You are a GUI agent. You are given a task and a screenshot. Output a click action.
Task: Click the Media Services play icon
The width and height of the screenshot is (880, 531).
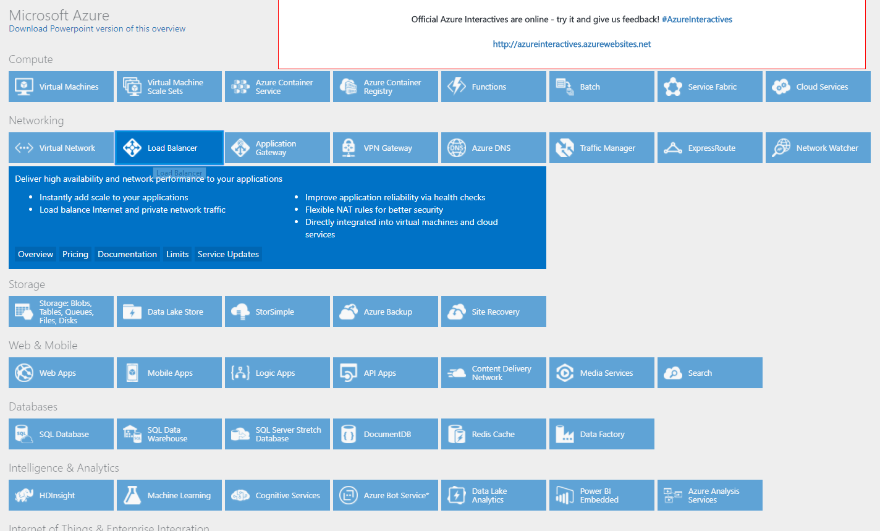565,373
